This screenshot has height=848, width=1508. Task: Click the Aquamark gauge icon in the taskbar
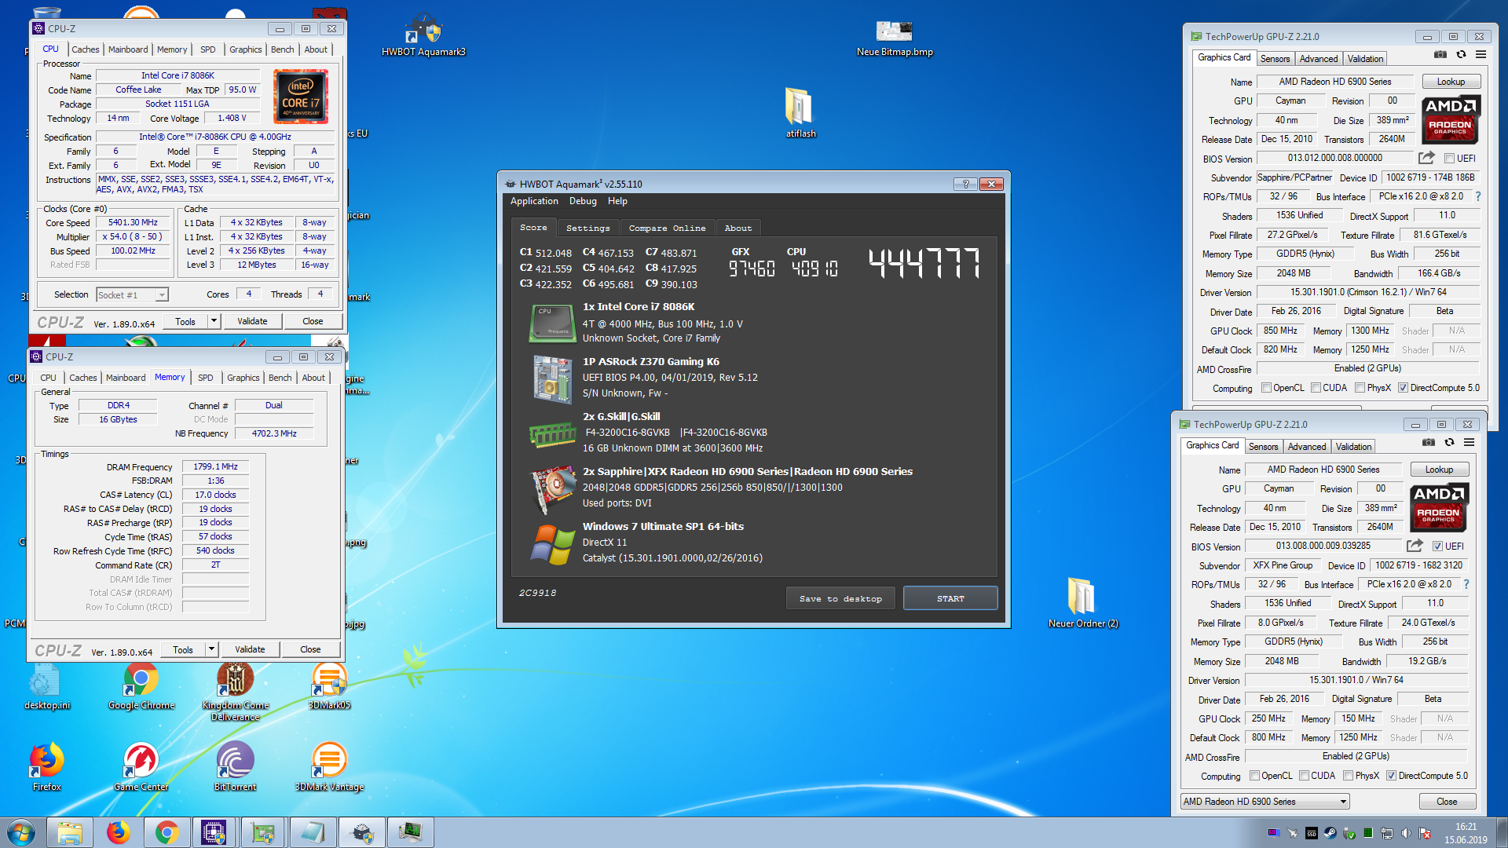361,832
